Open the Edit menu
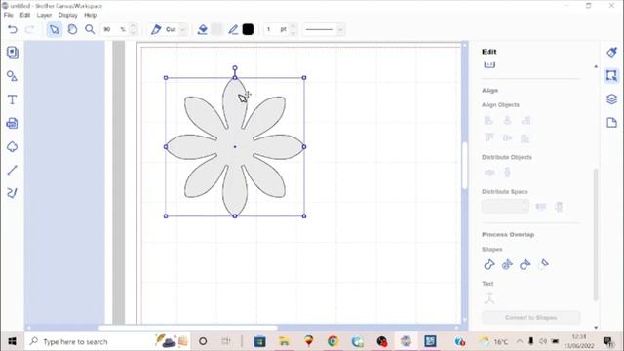This screenshot has height=351, width=624. 25,15
